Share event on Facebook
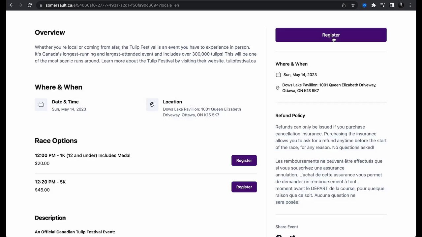 pyautogui.click(x=279, y=236)
